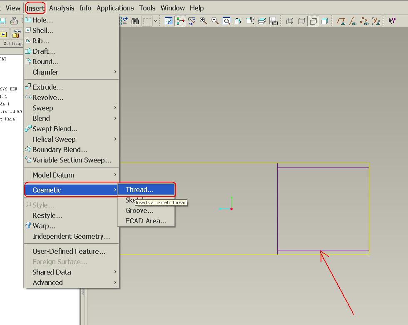Expand the Cosmetic submenu
The width and height of the screenshot is (408, 325).
[71, 190]
